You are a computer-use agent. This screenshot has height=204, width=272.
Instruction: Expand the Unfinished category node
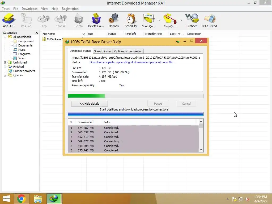click(x=5, y=62)
